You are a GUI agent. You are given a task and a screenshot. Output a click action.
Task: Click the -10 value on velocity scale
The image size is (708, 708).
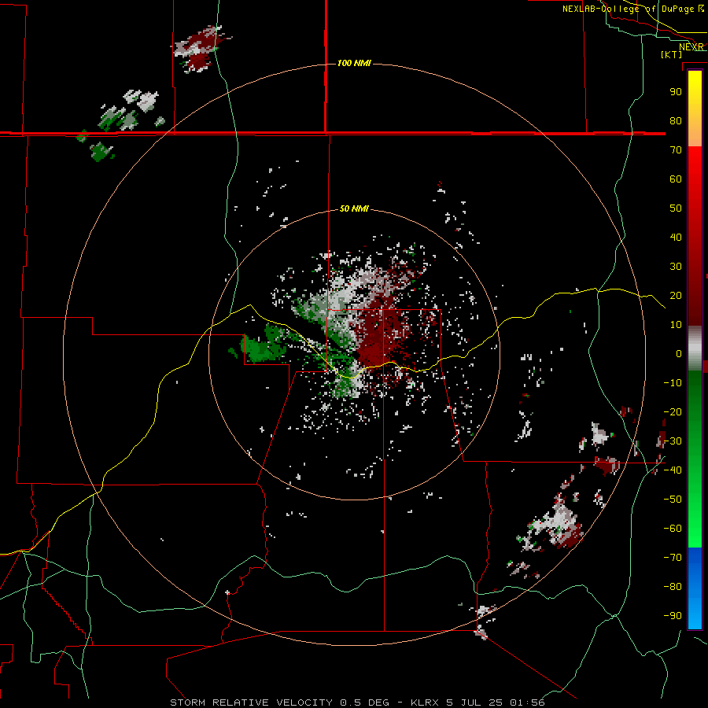coord(673,383)
